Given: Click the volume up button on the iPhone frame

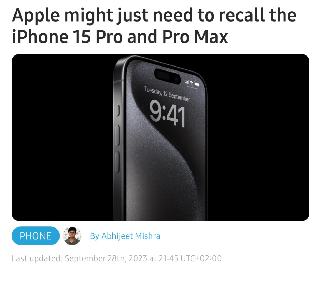Looking at the screenshot, I should [117, 136].
